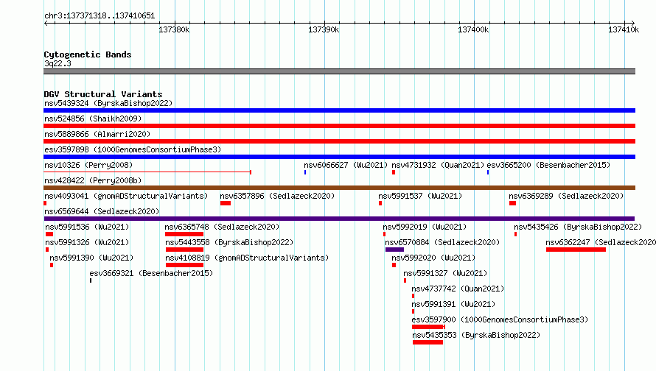The image size is (656, 371).
Task: Open nsv5992020 (Wu2021) variant label
Action: (433, 258)
